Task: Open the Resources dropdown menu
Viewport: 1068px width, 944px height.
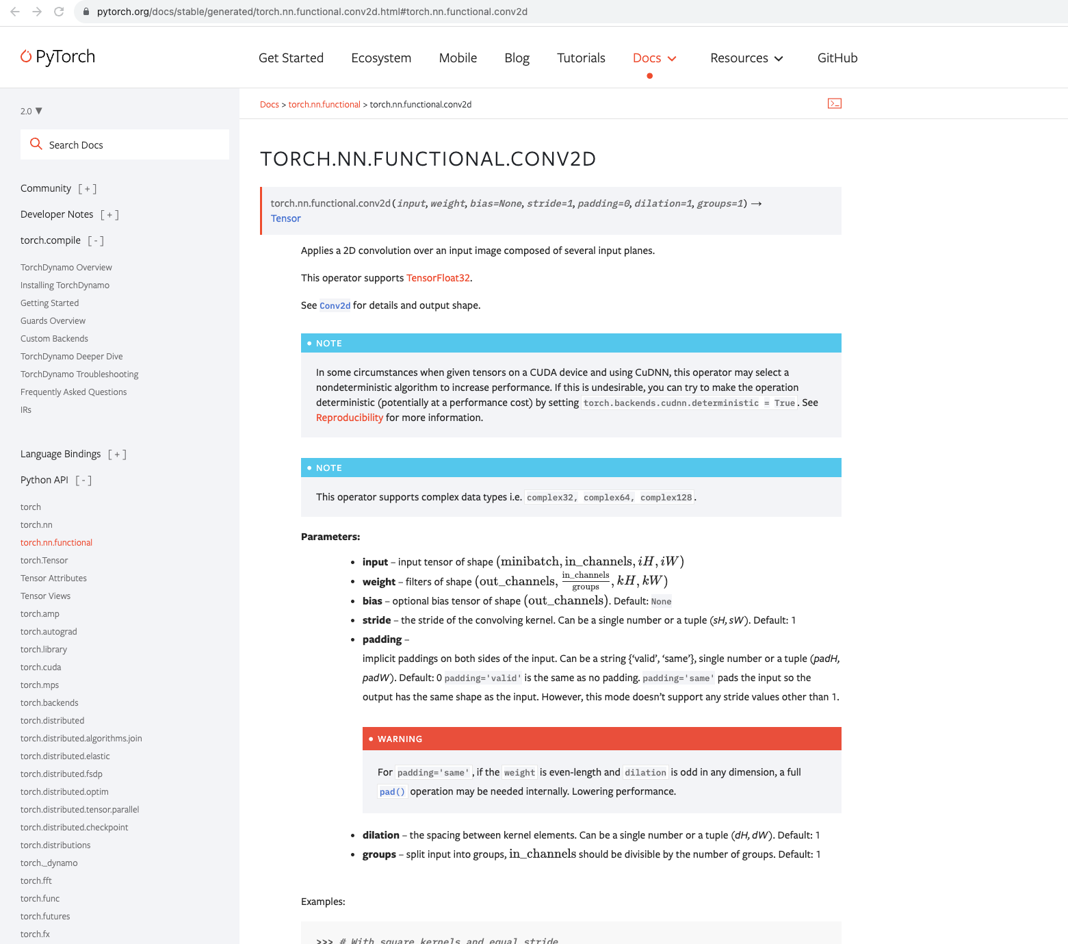Action: point(746,58)
